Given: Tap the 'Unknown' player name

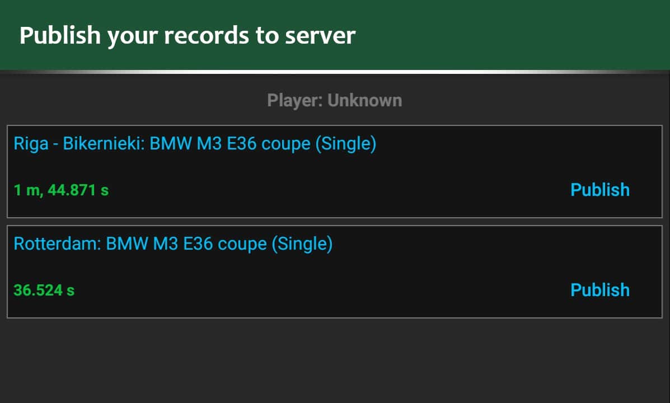Looking at the screenshot, I should pyautogui.click(x=364, y=101).
